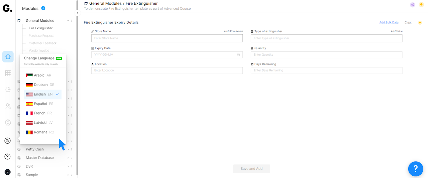The width and height of the screenshot is (428, 178).
Task: Expand the Master Database module
Action: click(x=68, y=158)
